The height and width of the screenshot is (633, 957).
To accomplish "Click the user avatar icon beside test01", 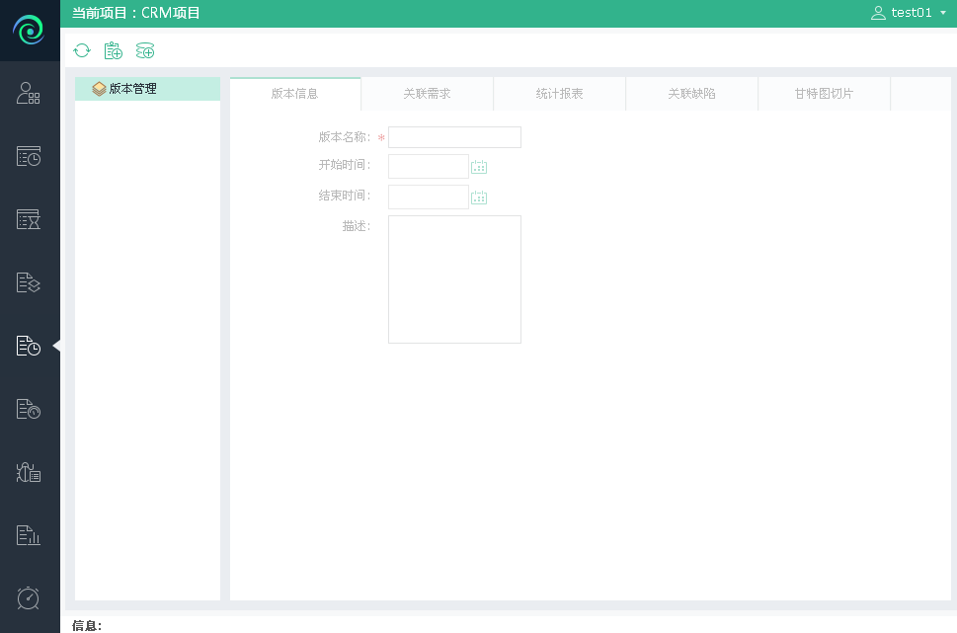I will pyautogui.click(x=878, y=13).
